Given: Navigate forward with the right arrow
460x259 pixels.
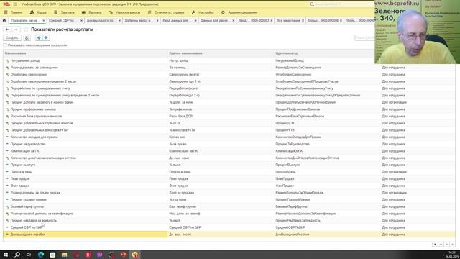Looking at the screenshot, I should point(16,29).
